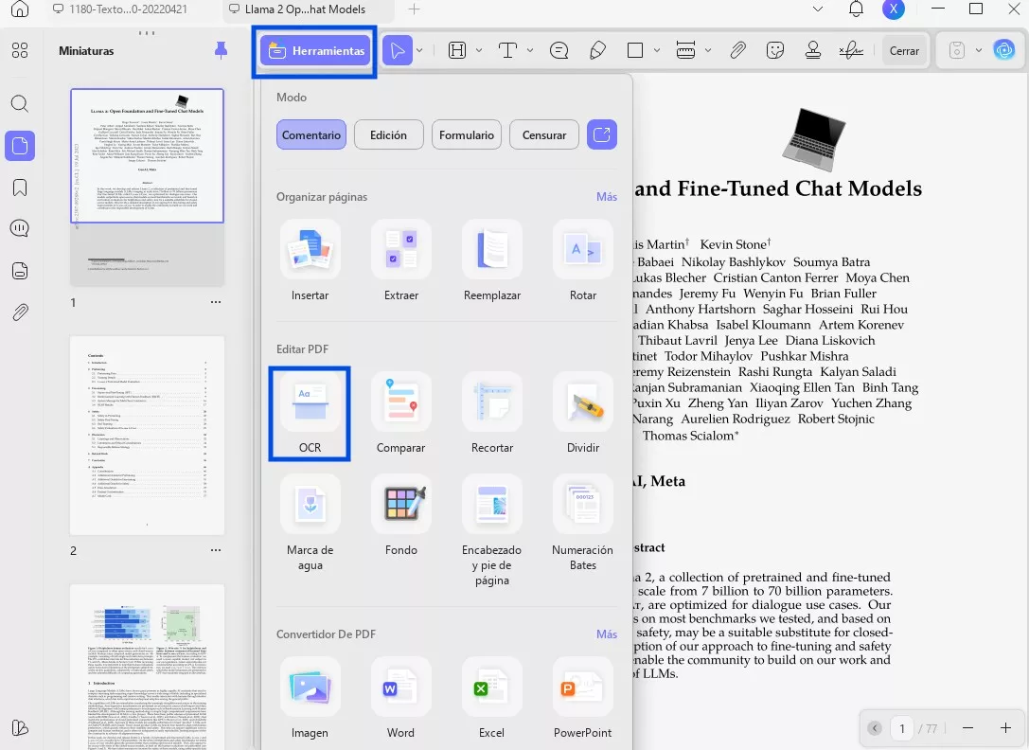Open the save button dropdown arrow

979,51
